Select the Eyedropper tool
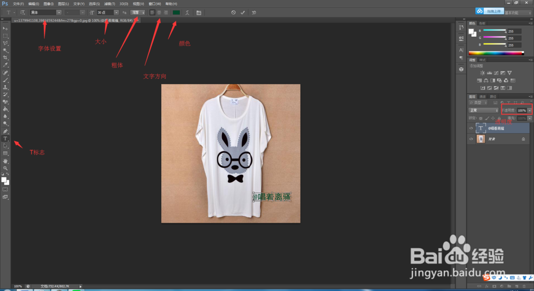Image resolution: width=534 pixels, height=291 pixels. 5,65
